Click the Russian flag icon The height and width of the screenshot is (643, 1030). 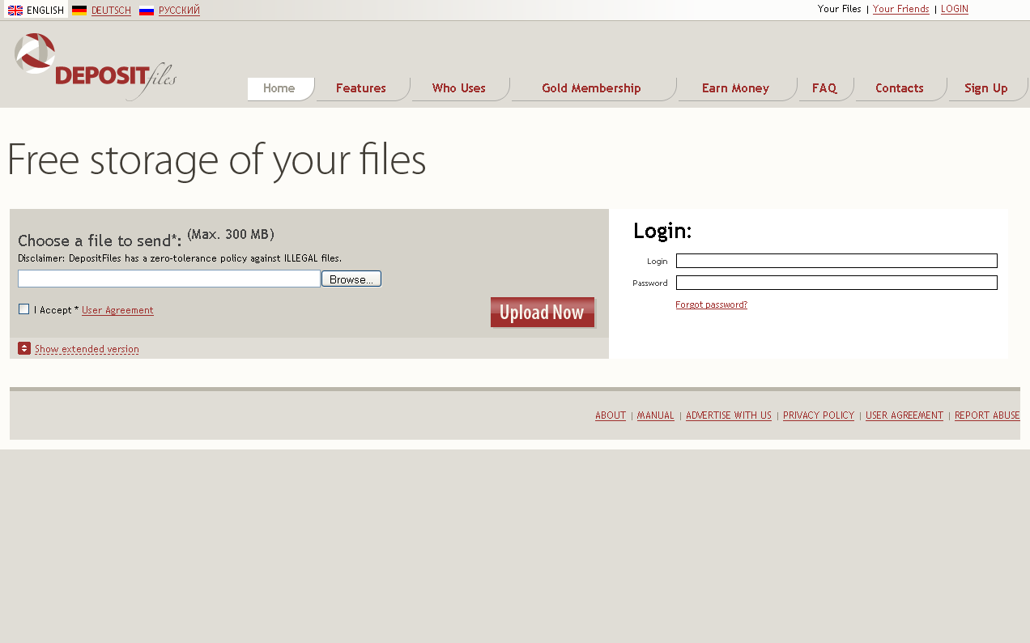(x=147, y=11)
